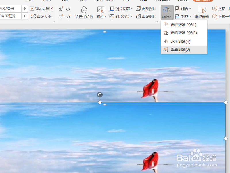This screenshot has width=230, height=173.
Task: Click Reset picture (重设图片) button
Action: (146, 16)
